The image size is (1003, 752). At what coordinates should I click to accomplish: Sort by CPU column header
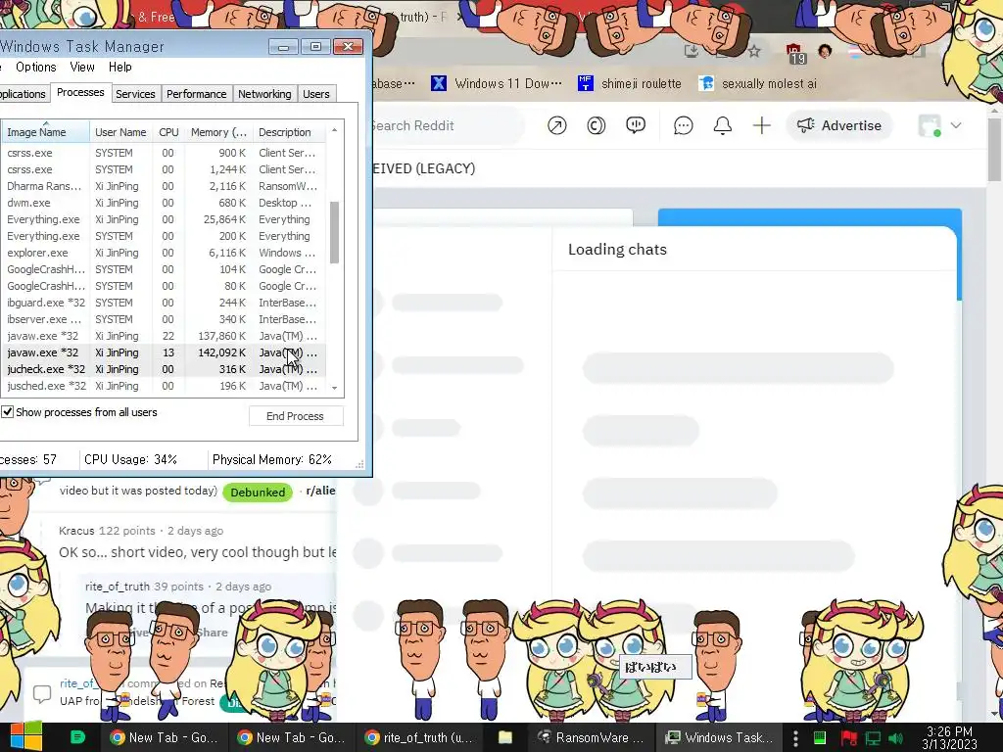pos(168,132)
